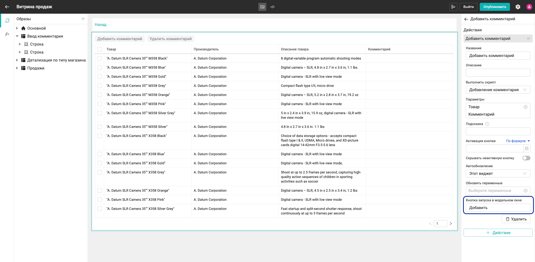This screenshot has height=262, width=535.
Task: Open the formulas fx sidebar icon
Action: 7,34
